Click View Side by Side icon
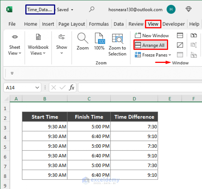 194,35
